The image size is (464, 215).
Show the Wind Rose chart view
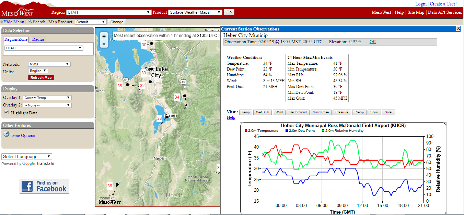point(321,112)
